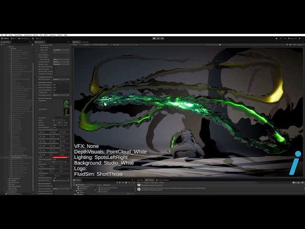
Task: Click the Unity account dropdown in toolbar
Action: (13, 39)
